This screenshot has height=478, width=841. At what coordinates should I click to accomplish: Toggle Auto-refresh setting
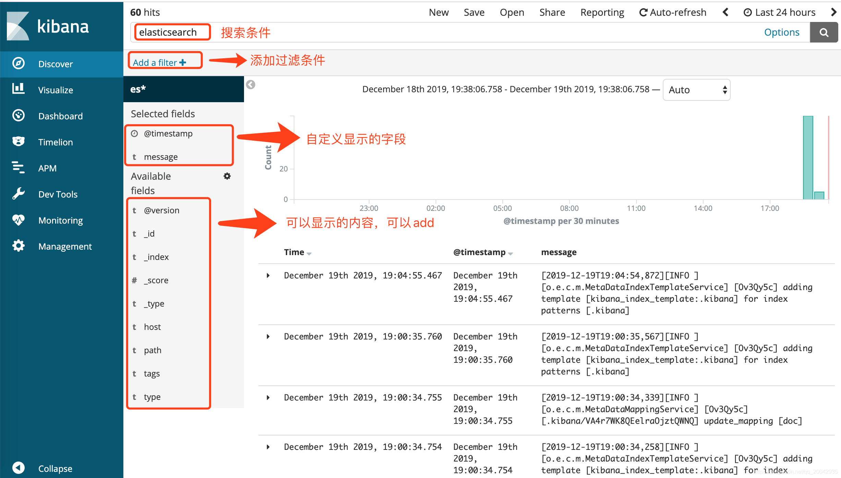click(x=669, y=12)
